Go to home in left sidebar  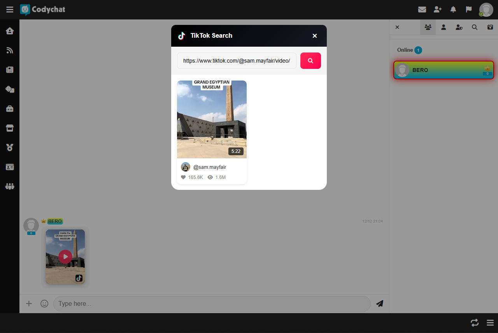coord(10,31)
